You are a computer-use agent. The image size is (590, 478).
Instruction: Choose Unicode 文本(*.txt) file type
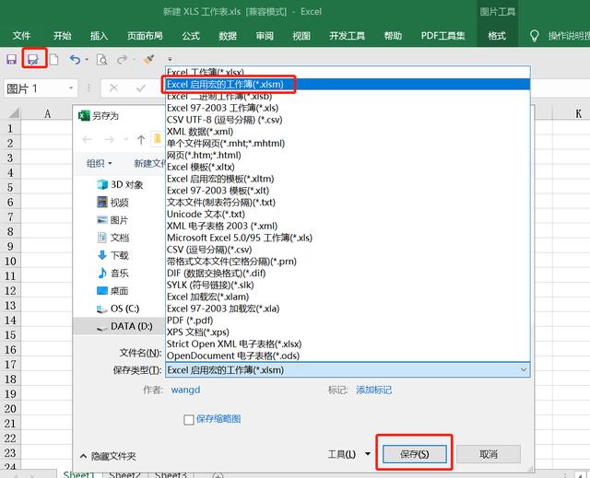pos(348,214)
